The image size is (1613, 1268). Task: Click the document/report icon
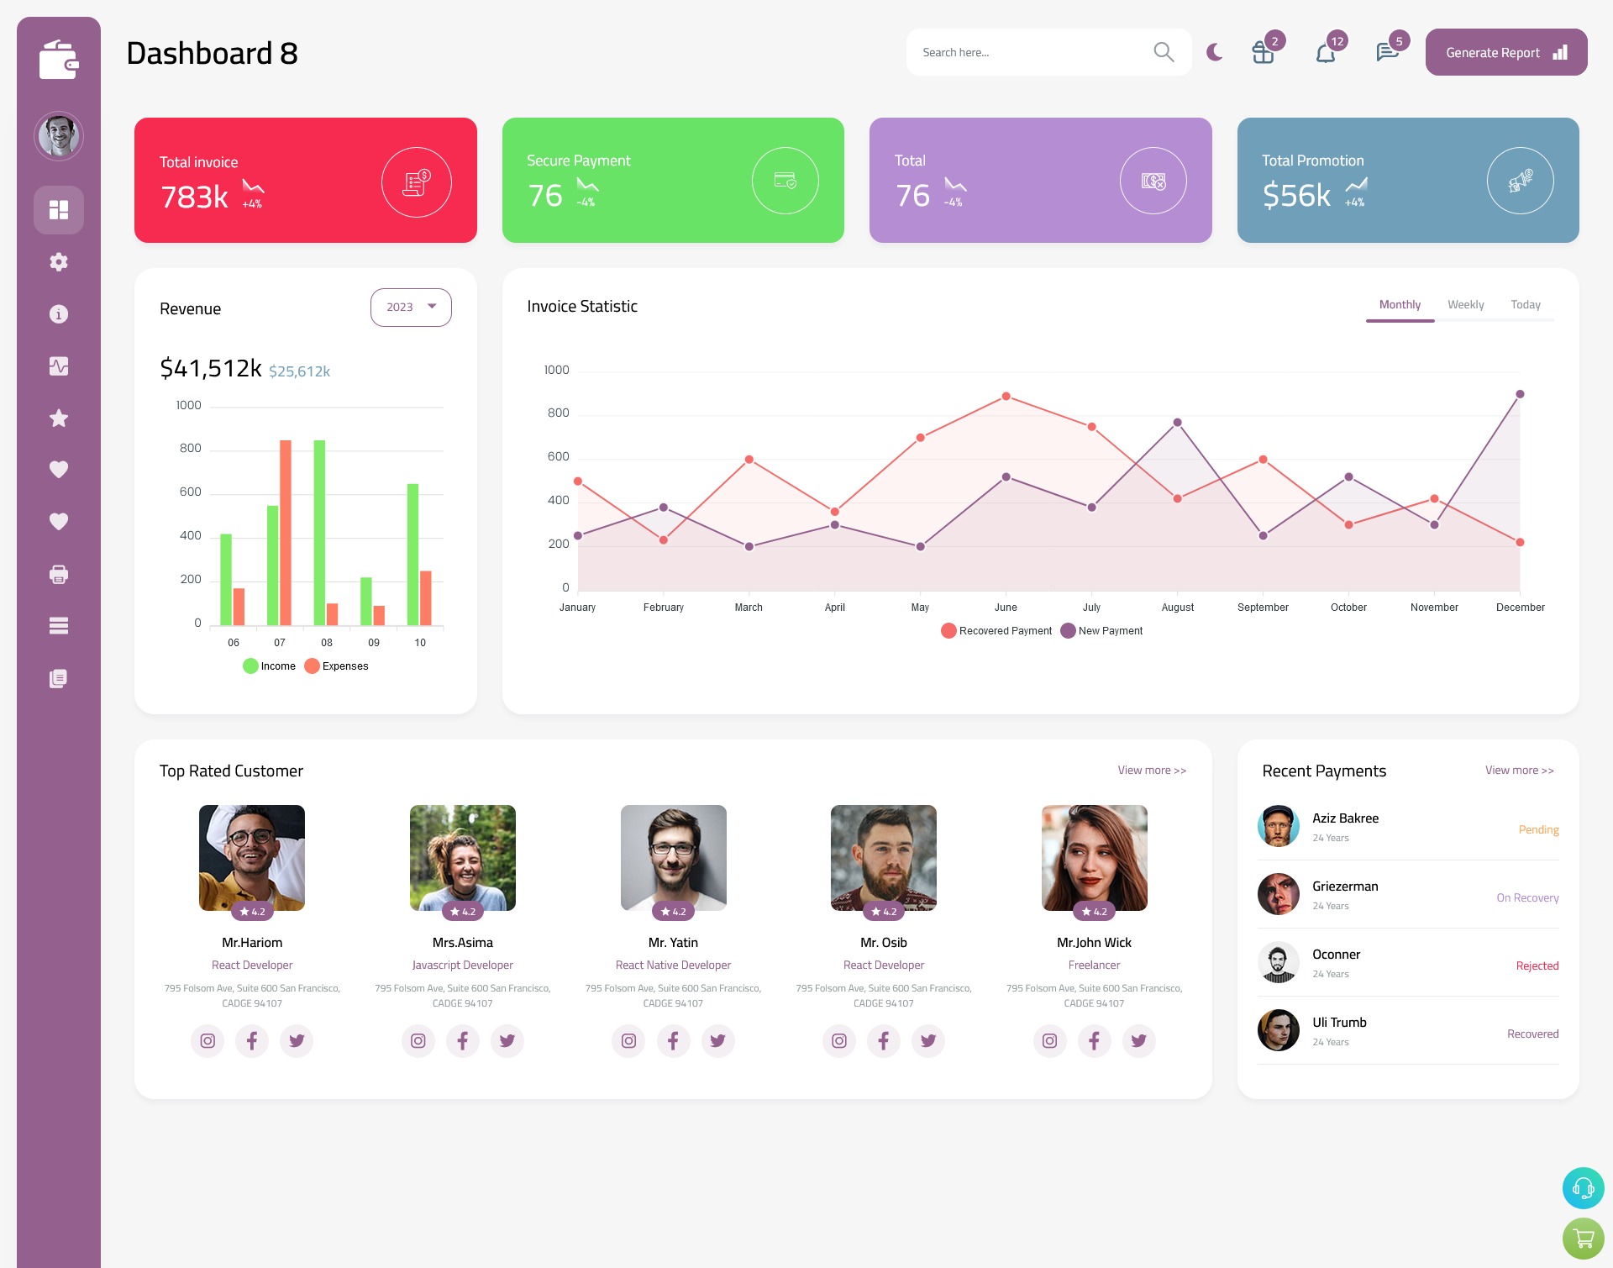[x=58, y=677]
